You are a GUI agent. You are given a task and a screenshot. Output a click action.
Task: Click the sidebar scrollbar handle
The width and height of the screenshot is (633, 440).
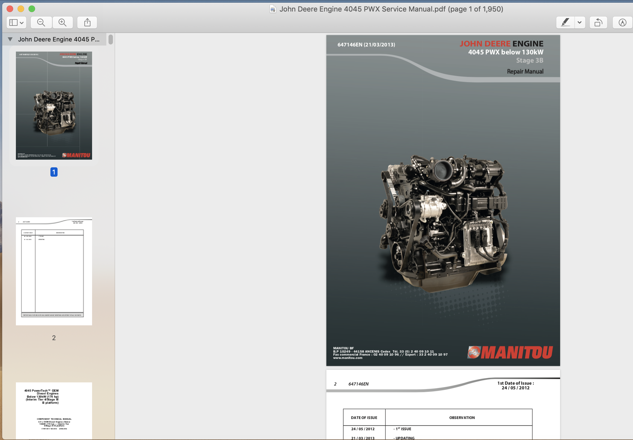tap(111, 40)
